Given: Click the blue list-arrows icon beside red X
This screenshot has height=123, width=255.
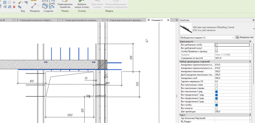Looking at the screenshot, I should (x=9, y=7).
